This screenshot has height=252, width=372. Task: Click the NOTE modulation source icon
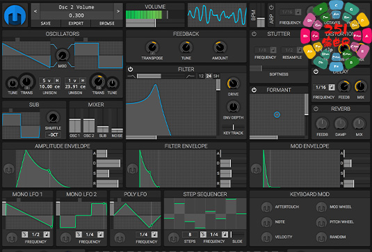tap(266, 223)
